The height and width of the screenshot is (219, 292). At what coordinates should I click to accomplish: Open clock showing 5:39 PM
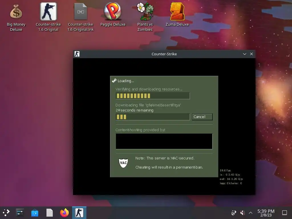coord(266,213)
